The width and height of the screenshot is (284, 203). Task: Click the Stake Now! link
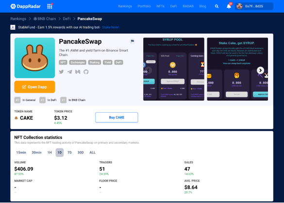click(110, 27)
